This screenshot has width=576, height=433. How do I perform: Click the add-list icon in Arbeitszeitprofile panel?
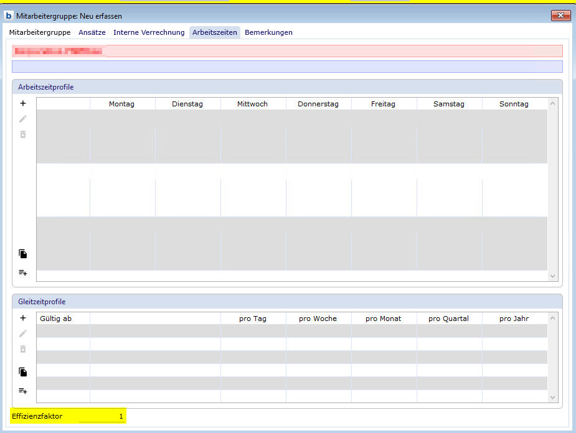pos(23,272)
